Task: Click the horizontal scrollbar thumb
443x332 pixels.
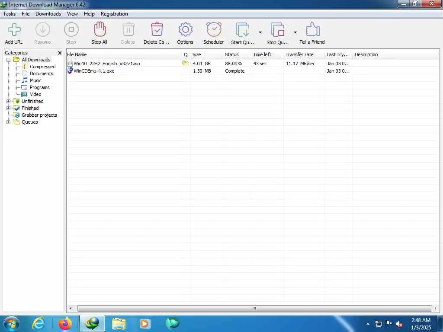Action: pos(254,308)
